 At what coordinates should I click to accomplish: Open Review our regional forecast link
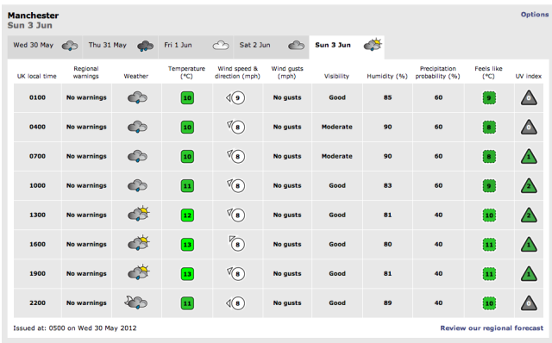492,327
